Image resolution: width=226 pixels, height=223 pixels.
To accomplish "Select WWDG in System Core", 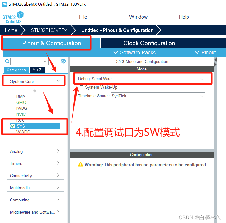I will point(23,132).
